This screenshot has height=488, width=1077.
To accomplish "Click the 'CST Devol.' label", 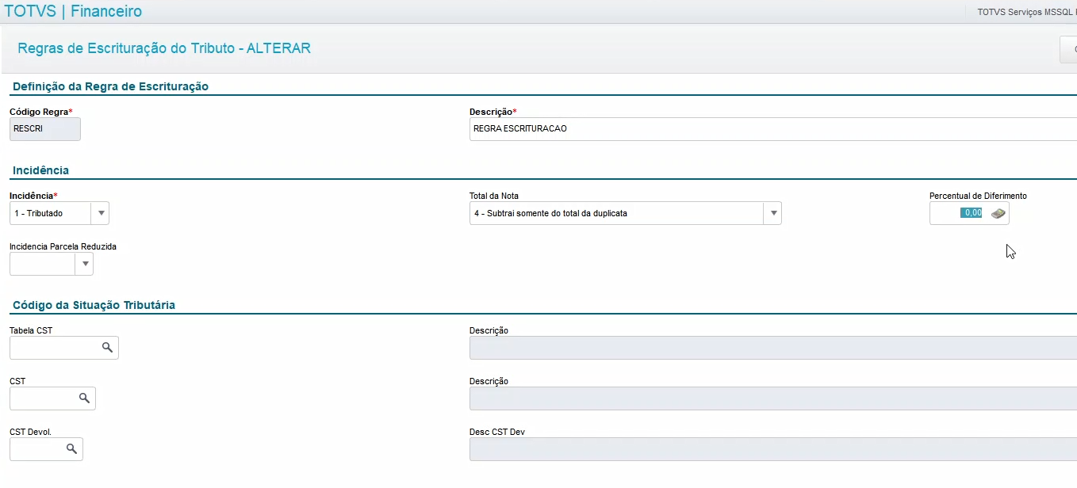I will 31,432.
